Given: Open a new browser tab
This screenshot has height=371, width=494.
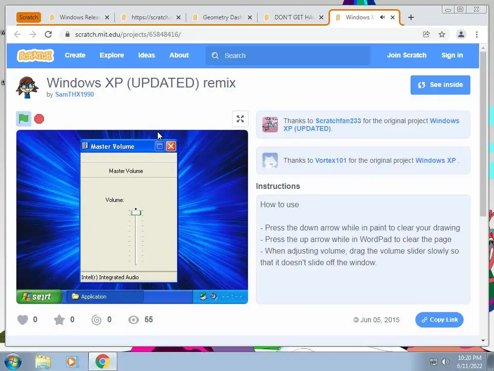Looking at the screenshot, I should (x=411, y=17).
